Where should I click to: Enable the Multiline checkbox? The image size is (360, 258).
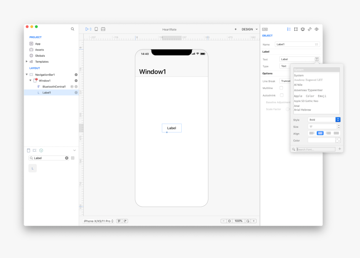click(281, 88)
